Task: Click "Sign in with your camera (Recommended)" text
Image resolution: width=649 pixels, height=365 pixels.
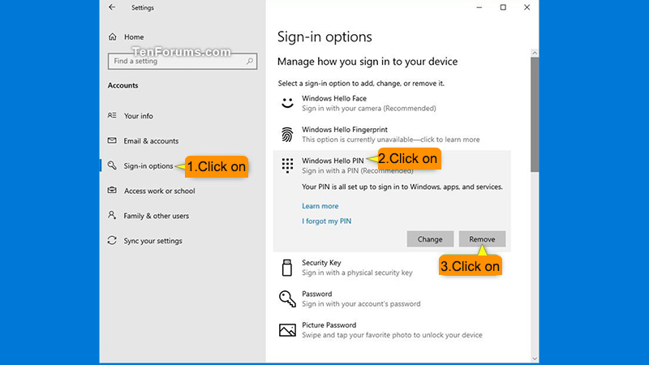Action: 369,109
